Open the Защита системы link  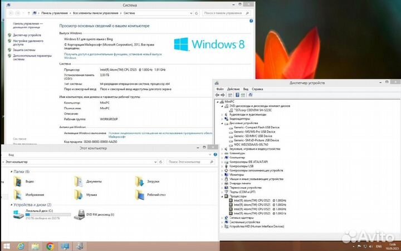tap(24, 50)
